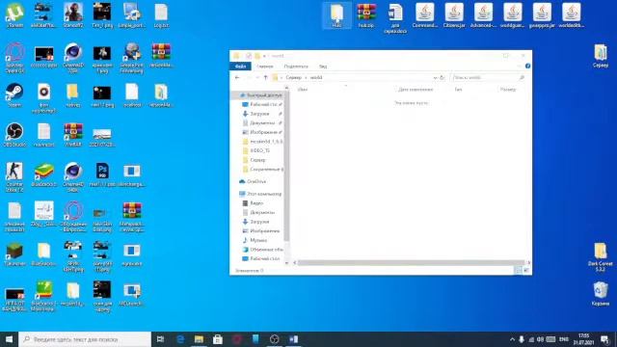617x347 pixels.
Task: Launch OBS Studio from the desktop
Action: click(14, 135)
